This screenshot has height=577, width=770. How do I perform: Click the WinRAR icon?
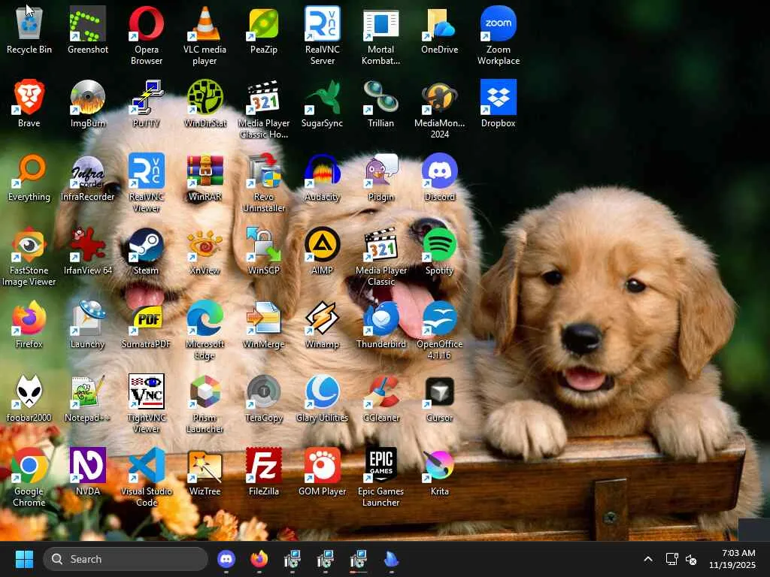[x=205, y=177]
